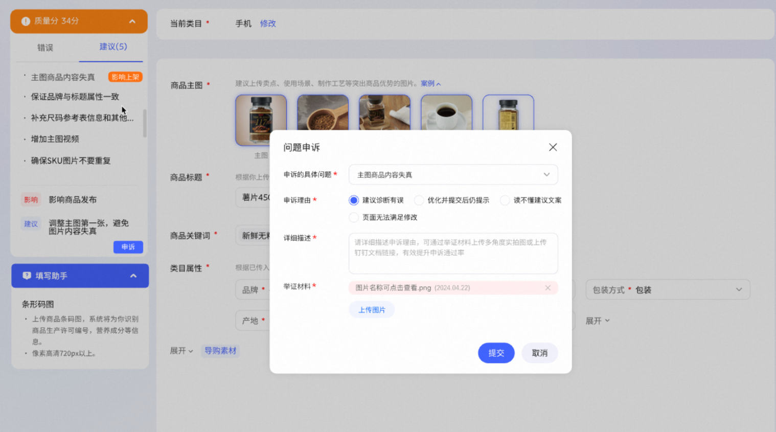Close the 问题申诉 dialog
This screenshot has height=432, width=776.
click(553, 147)
